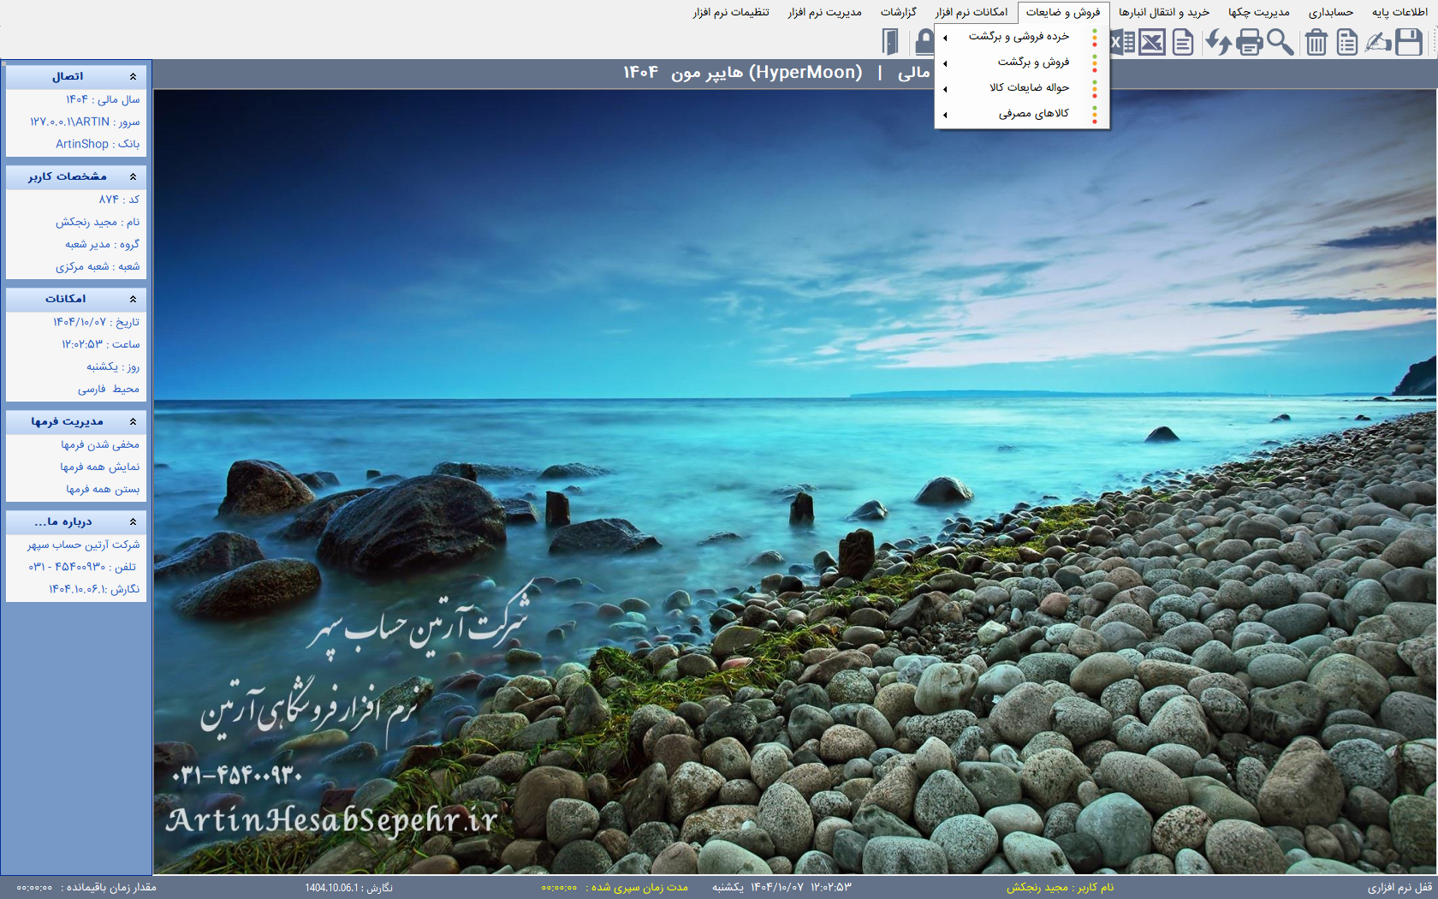Click the Save floppy disk icon
1438x899 pixels.
tap(1409, 42)
